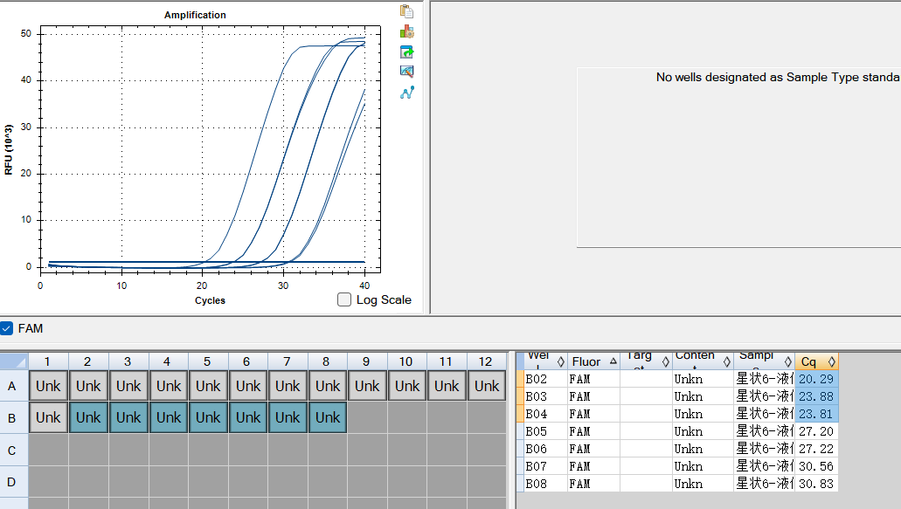Screen dimensions: 901x509
Task: Select plate column 5 header
Action: (x=207, y=361)
